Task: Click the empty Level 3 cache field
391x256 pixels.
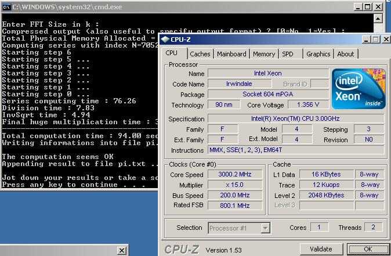Action: (326, 205)
